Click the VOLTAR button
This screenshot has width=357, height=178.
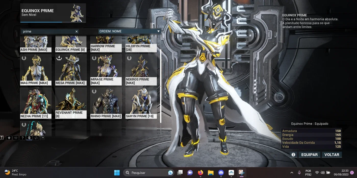pos(332,155)
